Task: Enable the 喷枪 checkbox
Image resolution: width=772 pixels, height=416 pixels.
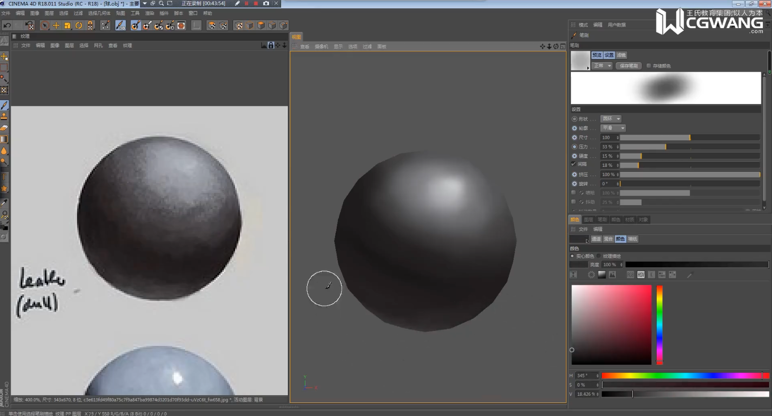Action: [x=574, y=193]
